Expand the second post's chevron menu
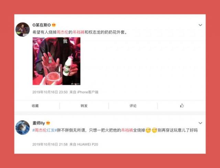This screenshot has width=220, height=168. point(200,123)
